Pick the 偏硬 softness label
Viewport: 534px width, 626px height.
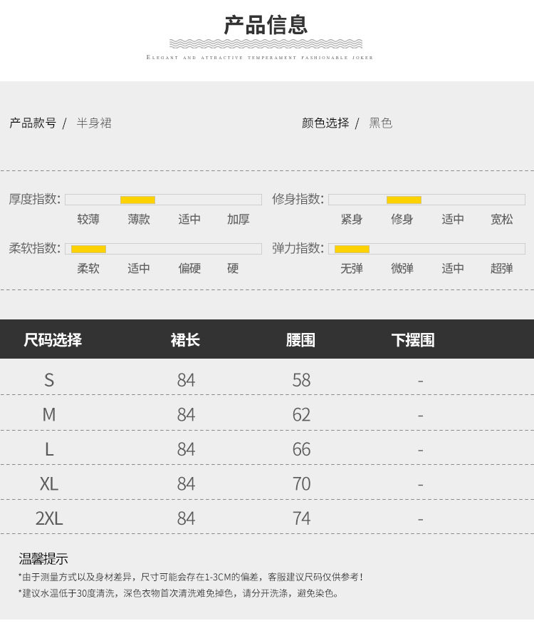tap(189, 269)
